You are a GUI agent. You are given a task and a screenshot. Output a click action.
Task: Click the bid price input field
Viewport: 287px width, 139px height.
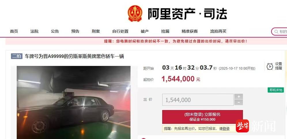(x=198, y=100)
